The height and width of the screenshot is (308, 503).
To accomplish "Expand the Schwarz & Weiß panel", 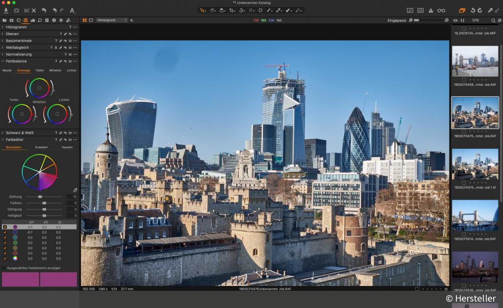I will tap(2, 132).
